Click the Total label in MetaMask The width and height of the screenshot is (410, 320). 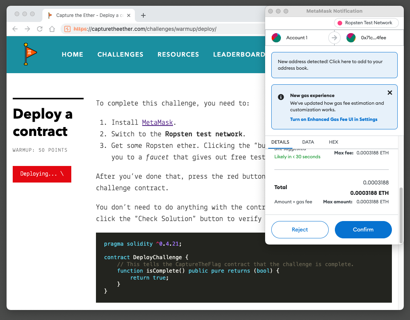tap(281, 187)
